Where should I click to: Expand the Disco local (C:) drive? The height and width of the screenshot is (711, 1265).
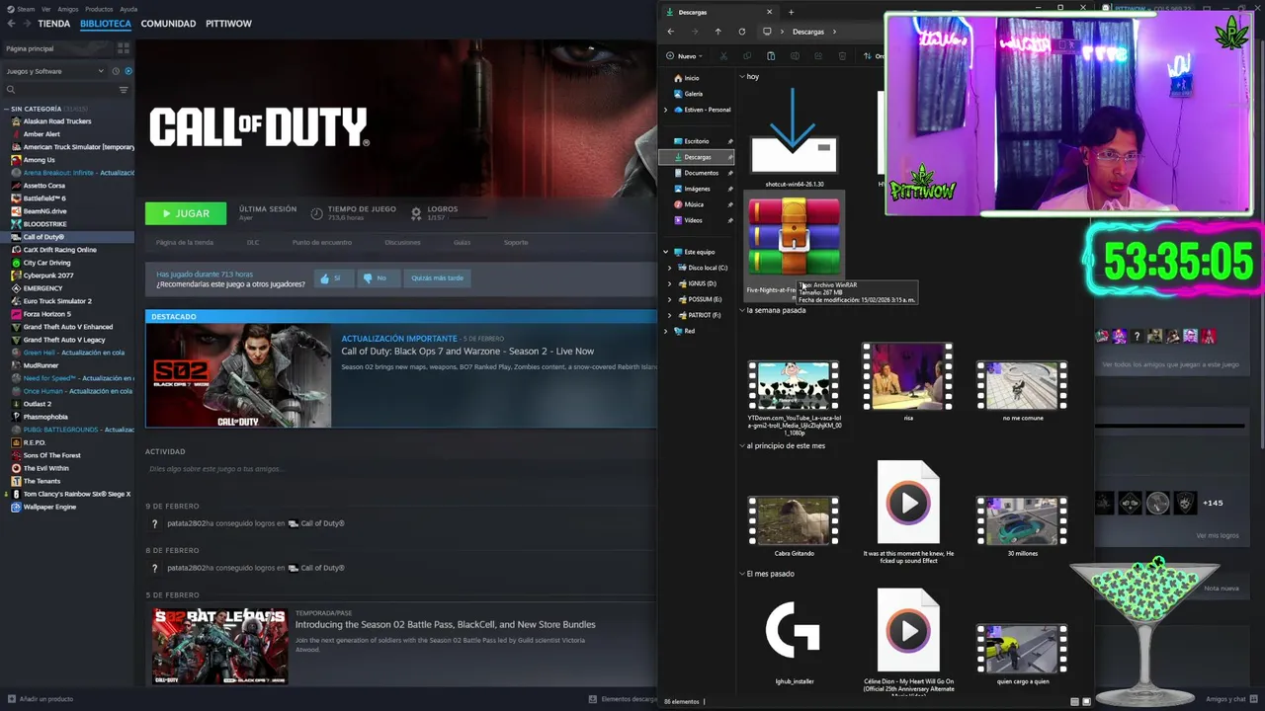coord(670,268)
